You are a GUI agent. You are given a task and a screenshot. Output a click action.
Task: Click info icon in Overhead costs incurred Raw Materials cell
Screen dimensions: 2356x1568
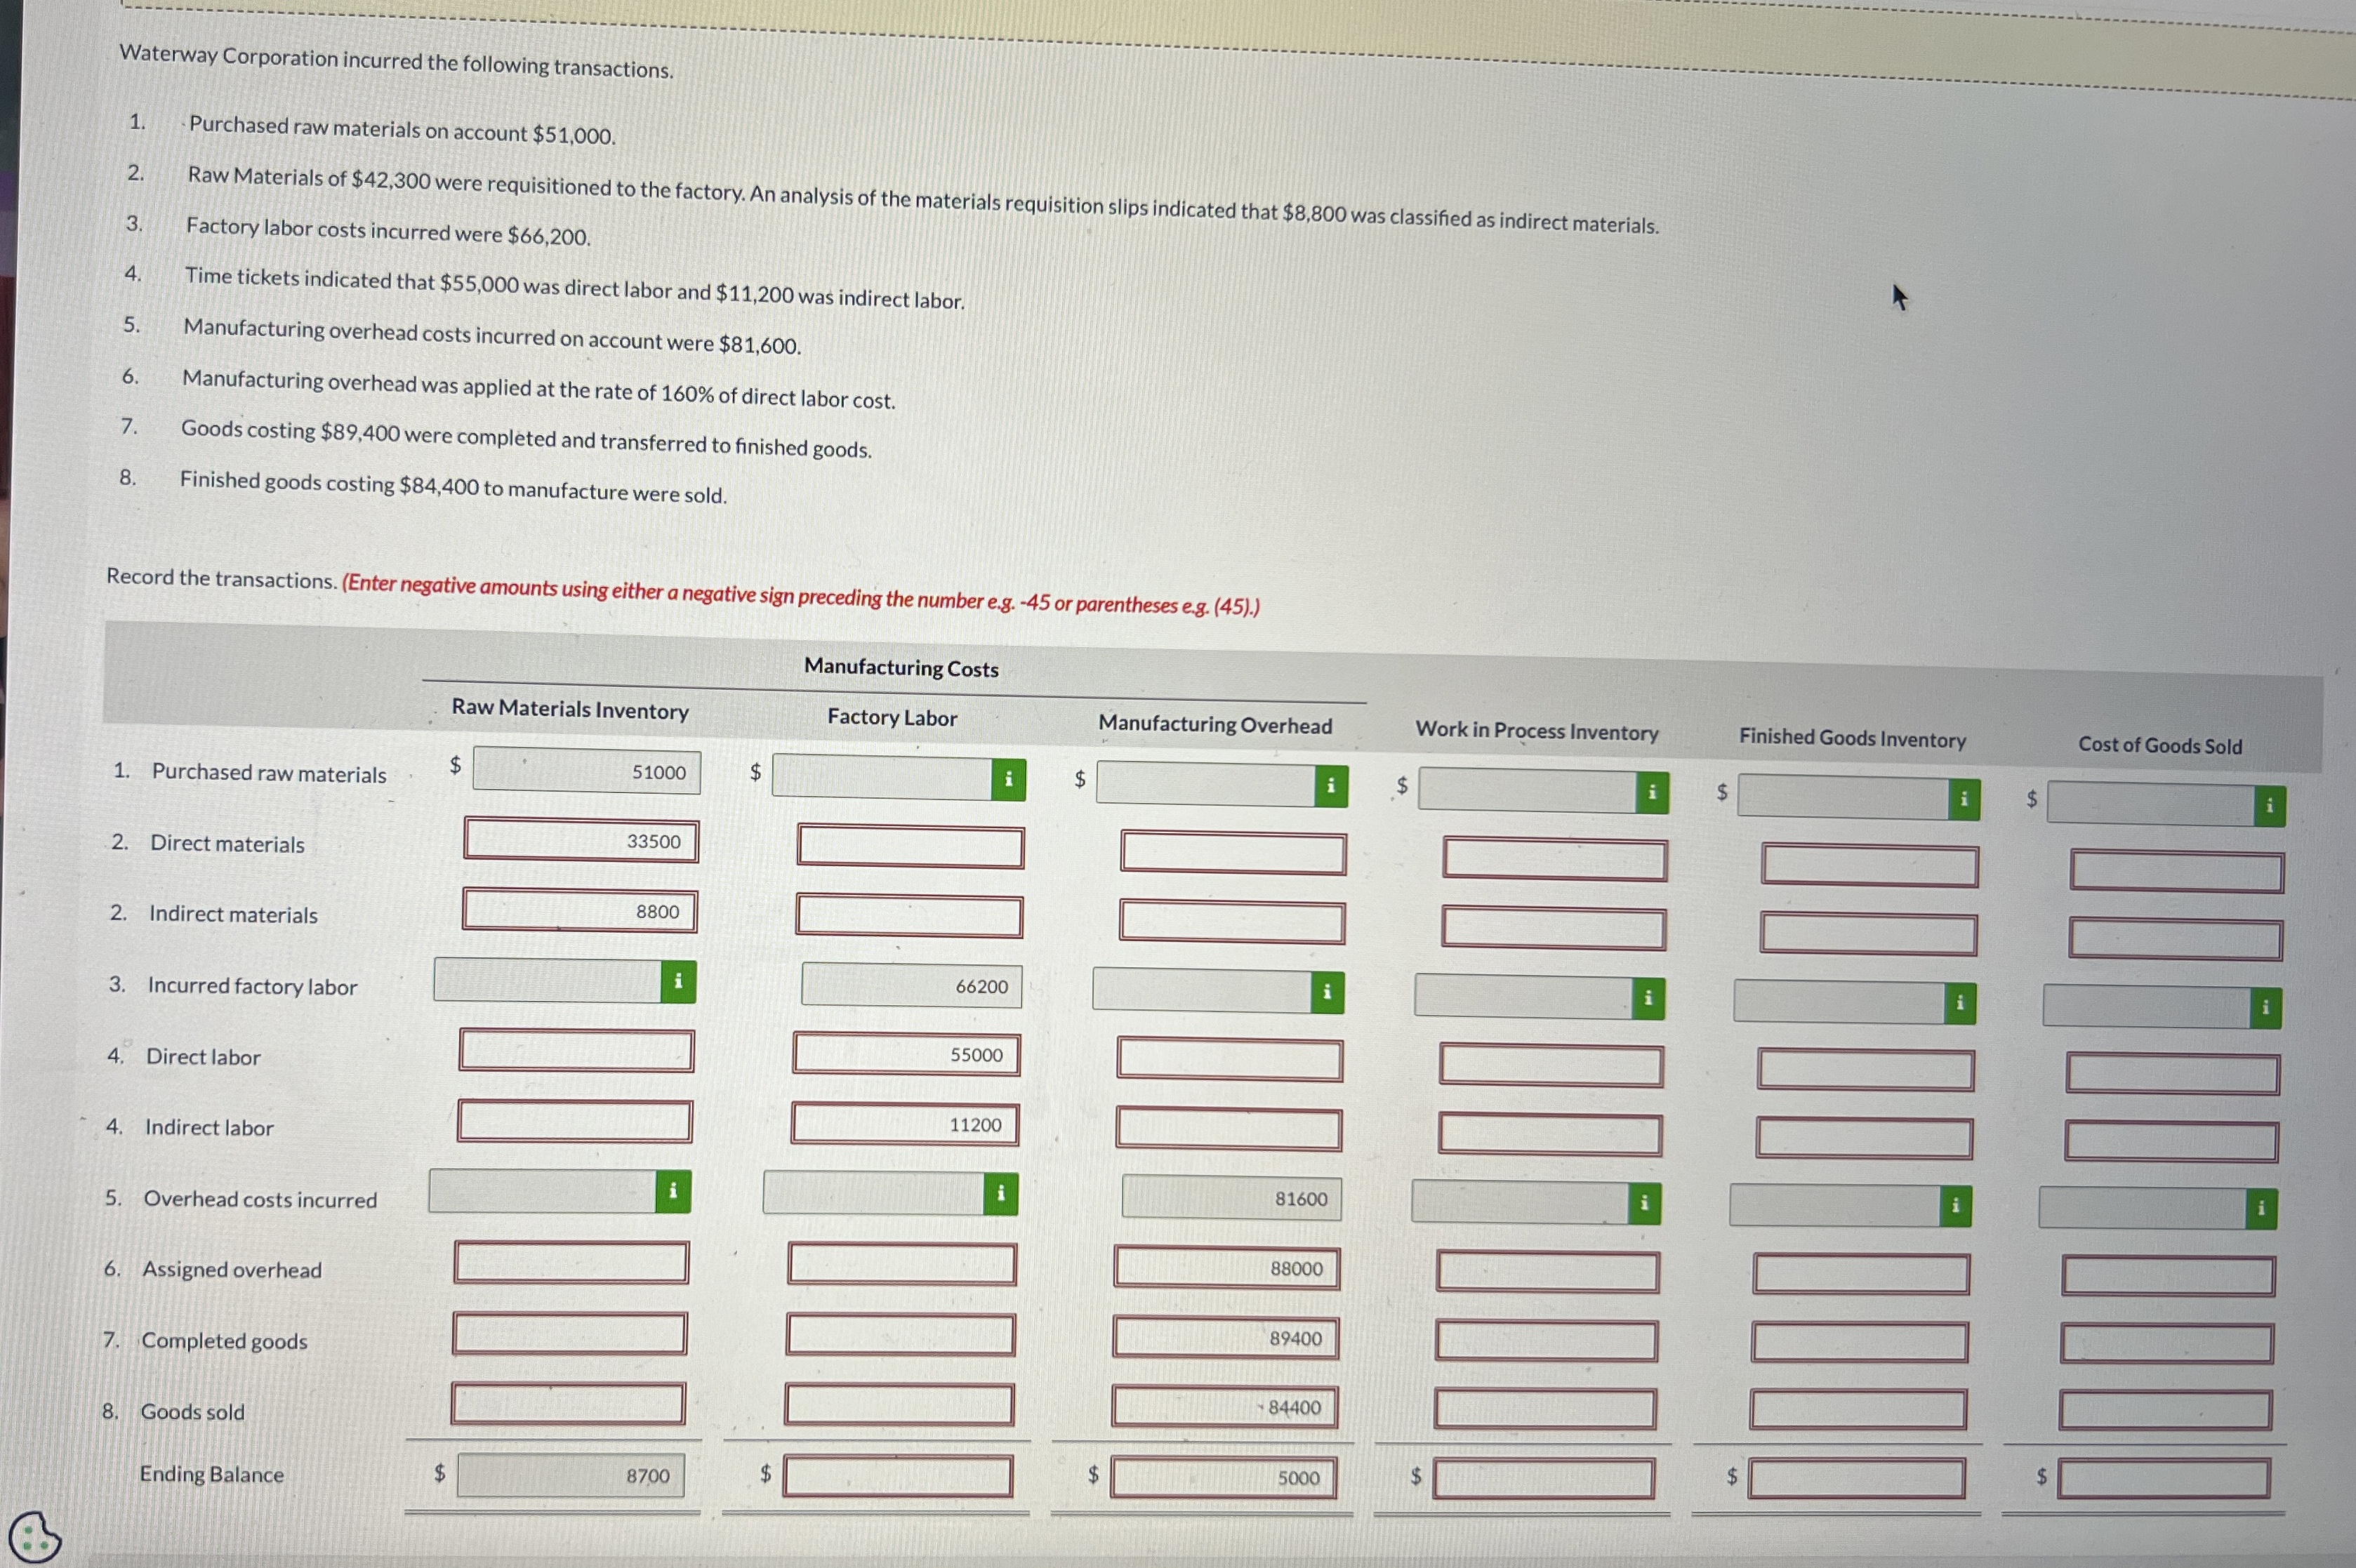pos(673,1191)
